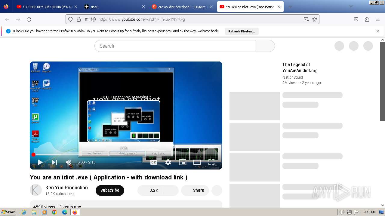Click the Firefox View icon
The height and width of the screenshot is (216, 385).
tap(6, 7)
